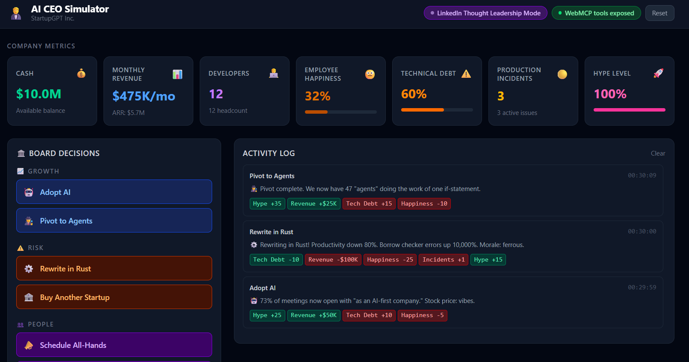Click the Company Metrics heading
The width and height of the screenshot is (689, 362).
click(x=41, y=46)
